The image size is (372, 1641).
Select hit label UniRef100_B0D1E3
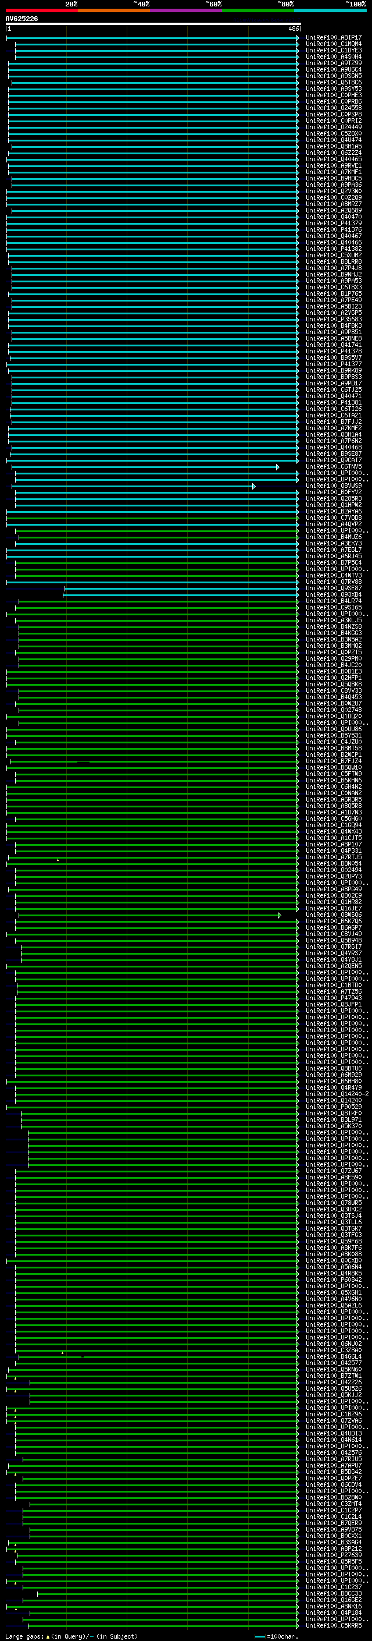[x=333, y=671]
